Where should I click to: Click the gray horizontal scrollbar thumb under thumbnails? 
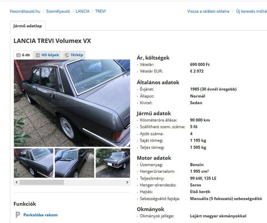pos(42,182)
